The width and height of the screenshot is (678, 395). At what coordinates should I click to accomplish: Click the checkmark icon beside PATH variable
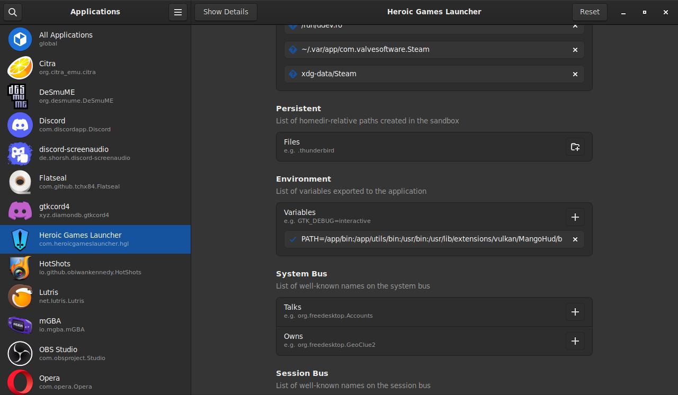click(x=292, y=239)
